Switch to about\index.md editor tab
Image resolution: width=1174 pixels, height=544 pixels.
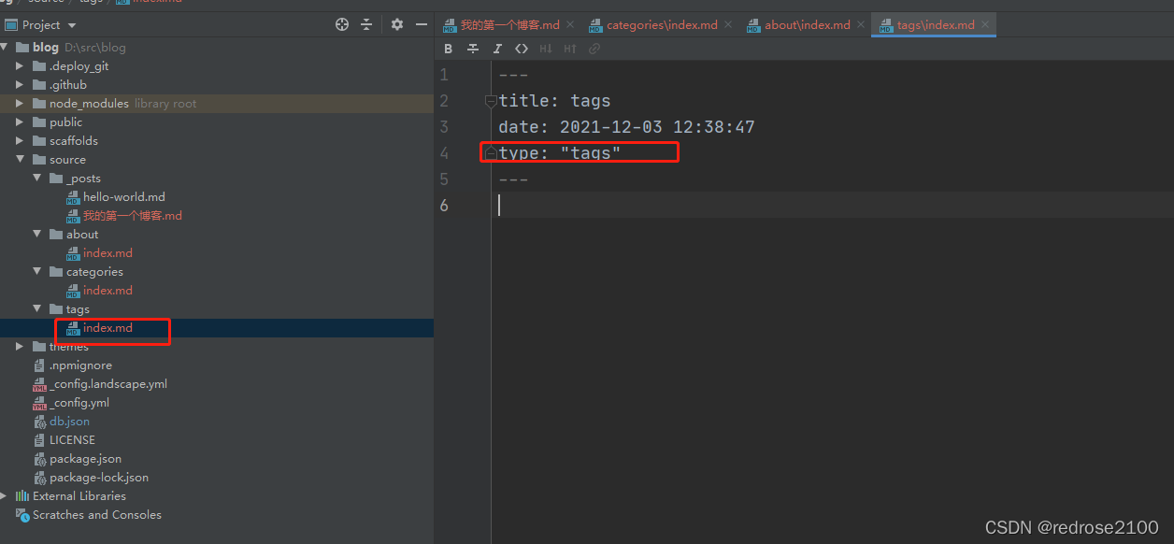(808, 25)
